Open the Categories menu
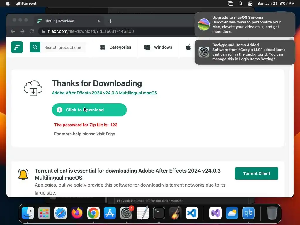The image size is (300, 225). (x=116, y=47)
